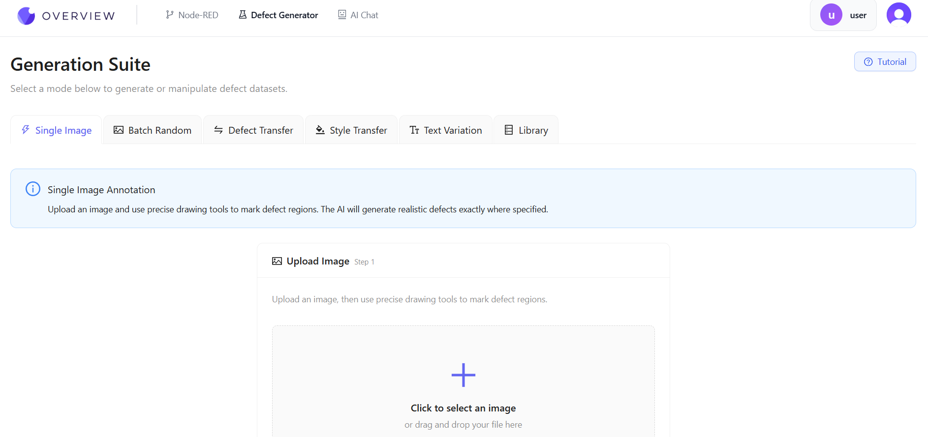The width and height of the screenshot is (928, 437).
Task: Click the image icon beside Upload Image
Action: (x=277, y=261)
